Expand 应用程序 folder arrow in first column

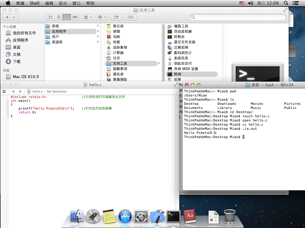coord(98,31)
